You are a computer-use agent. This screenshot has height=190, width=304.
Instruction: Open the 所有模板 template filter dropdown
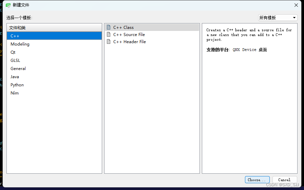pyautogui.click(x=278, y=18)
